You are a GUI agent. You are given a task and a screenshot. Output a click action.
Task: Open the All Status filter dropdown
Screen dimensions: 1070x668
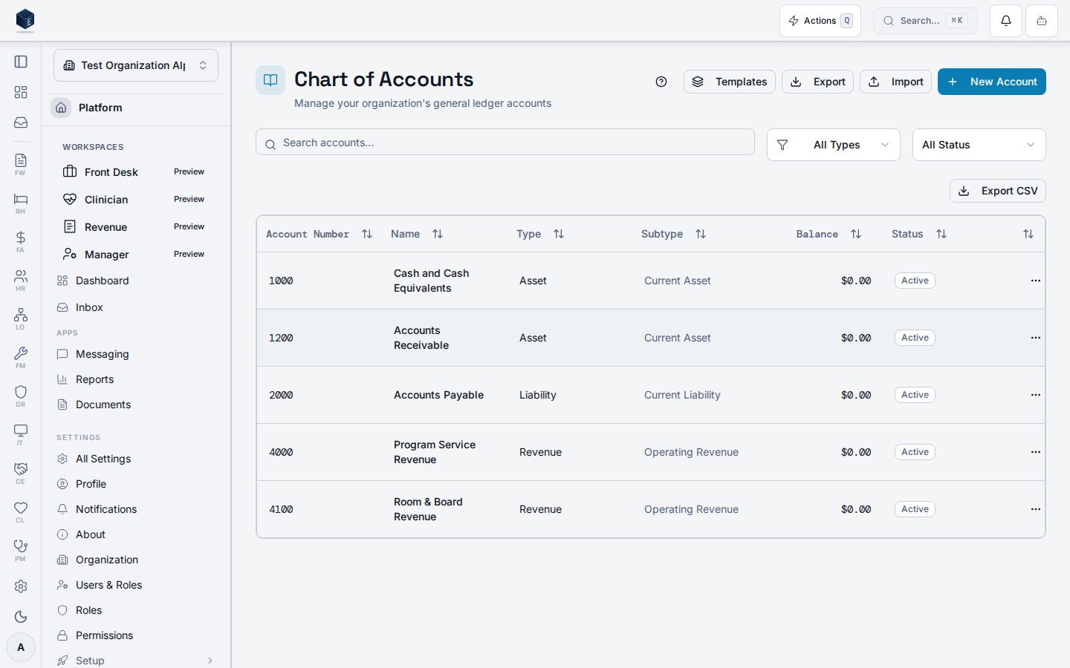pyautogui.click(x=979, y=145)
